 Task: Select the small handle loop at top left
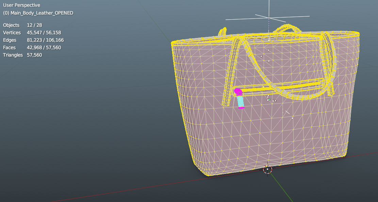pyautogui.click(x=222, y=32)
